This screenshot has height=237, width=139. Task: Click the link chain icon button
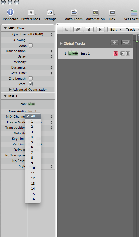pos(77,30)
